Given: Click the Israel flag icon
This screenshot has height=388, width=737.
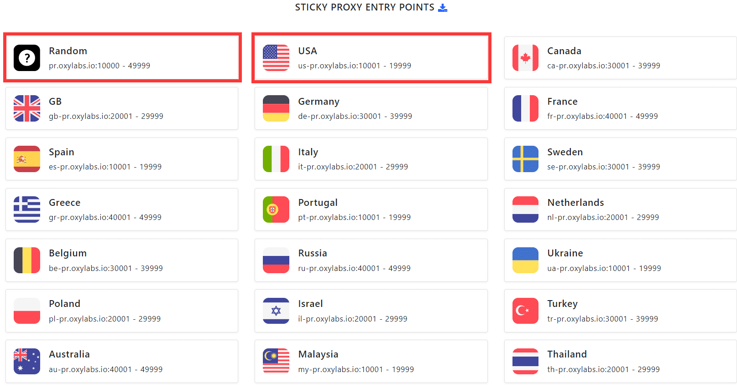Looking at the screenshot, I should (276, 311).
